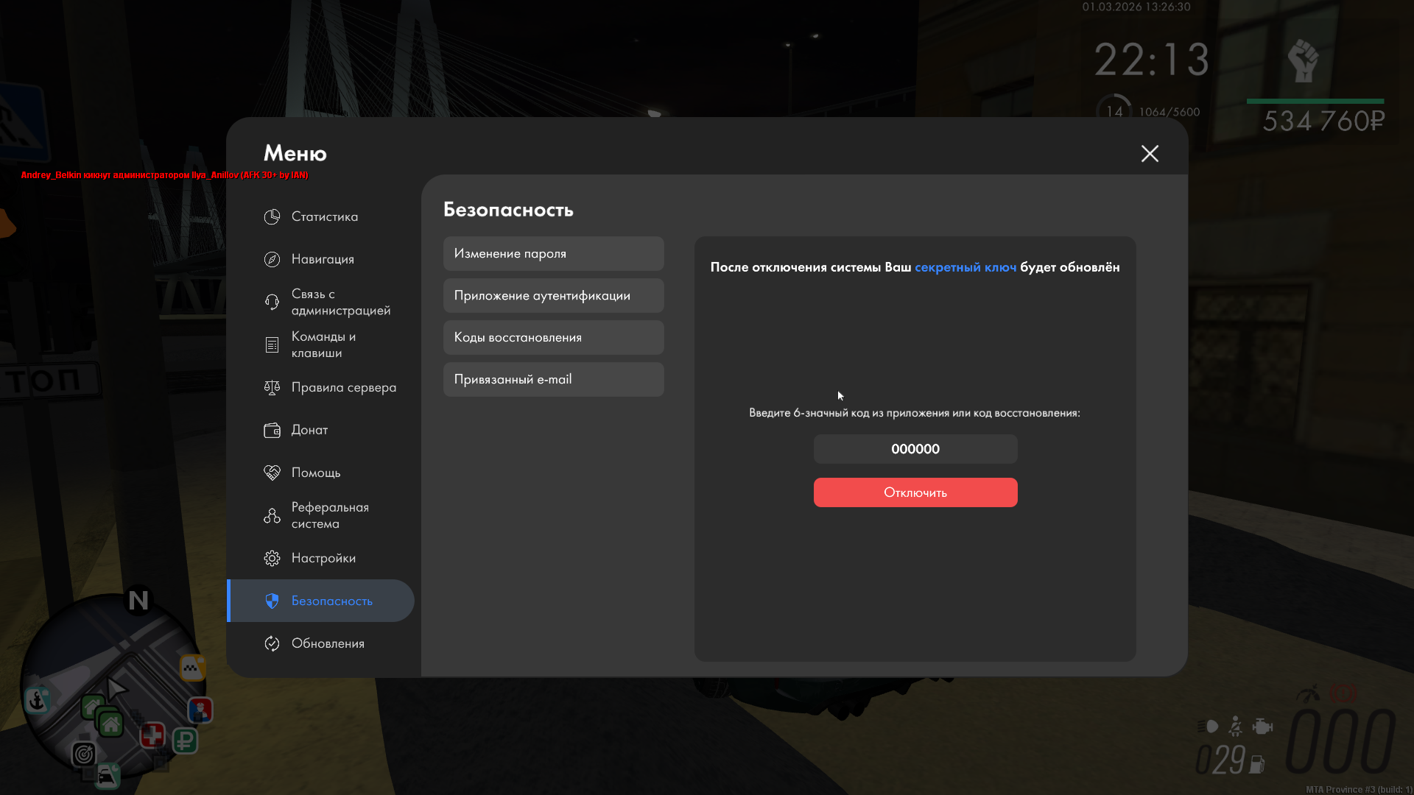1414x795 pixels.
Task: Click the Donat wallet icon
Action: pos(272,430)
